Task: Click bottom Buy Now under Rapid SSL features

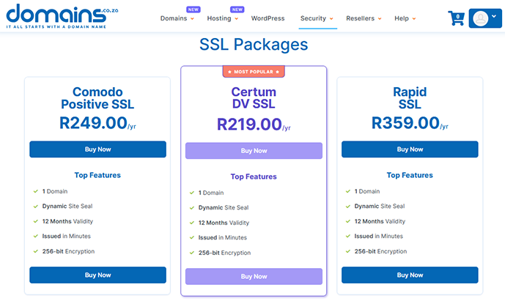Action: tap(410, 275)
